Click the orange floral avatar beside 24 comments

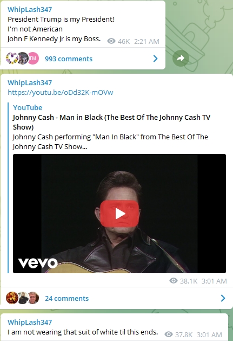[12, 298]
